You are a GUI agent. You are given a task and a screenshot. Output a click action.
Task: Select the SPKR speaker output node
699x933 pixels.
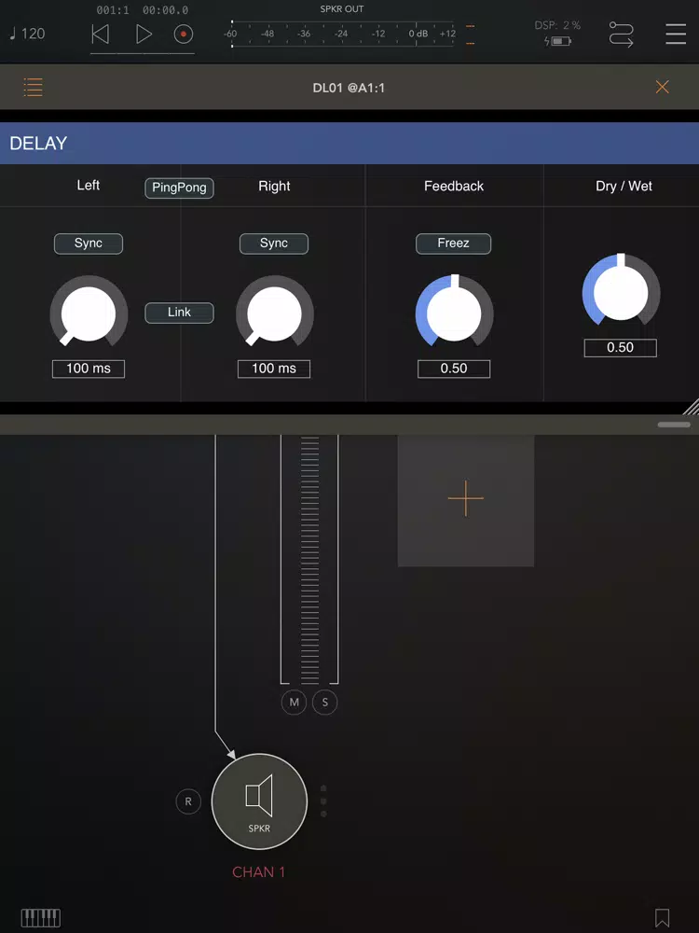259,801
